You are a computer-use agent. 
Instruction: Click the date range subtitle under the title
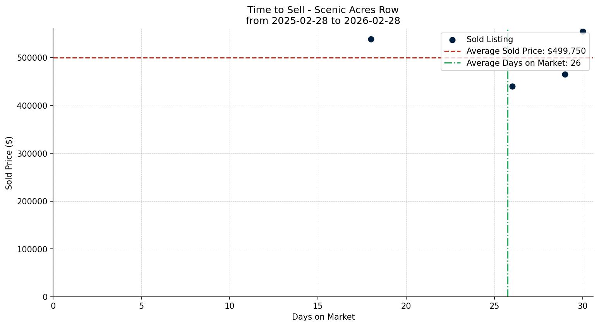[x=323, y=21]
